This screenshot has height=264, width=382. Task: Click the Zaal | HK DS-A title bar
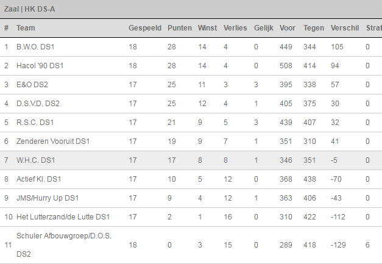[x=191, y=9]
